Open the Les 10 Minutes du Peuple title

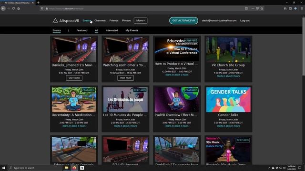pos(125,115)
